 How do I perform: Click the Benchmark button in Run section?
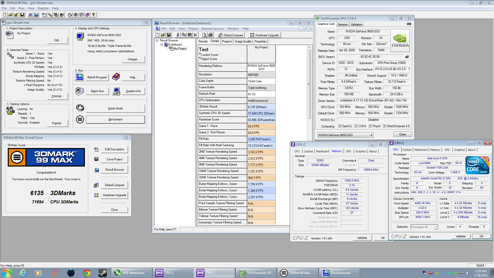point(115,119)
